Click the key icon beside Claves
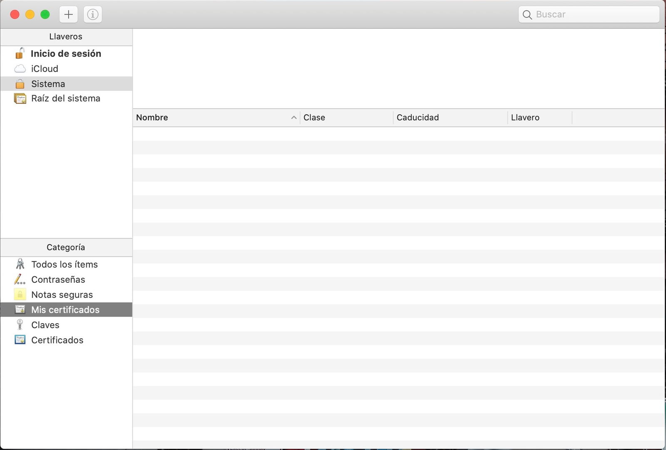This screenshot has height=450, width=666. (x=20, y=324)
